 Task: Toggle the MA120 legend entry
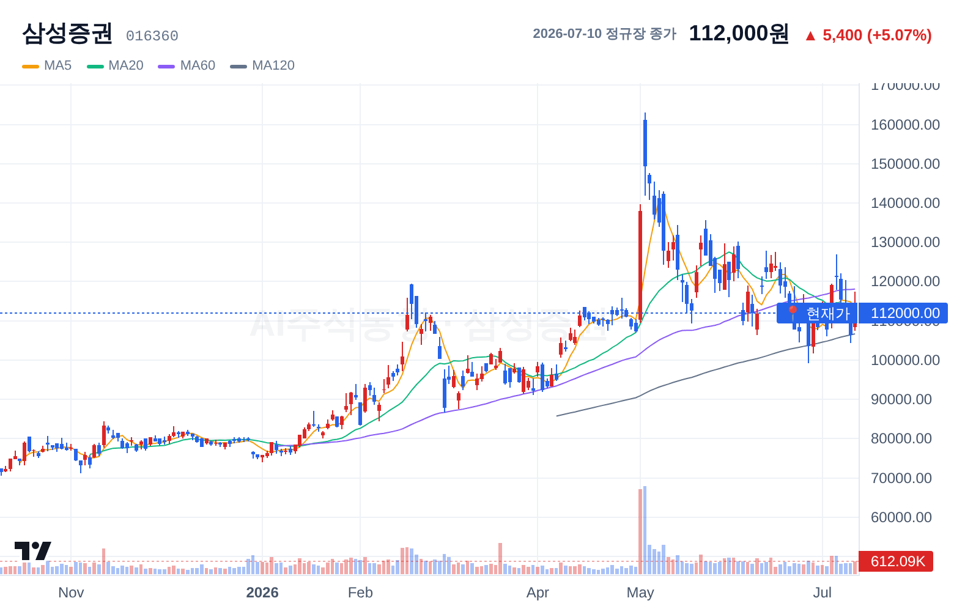[262, 65]
